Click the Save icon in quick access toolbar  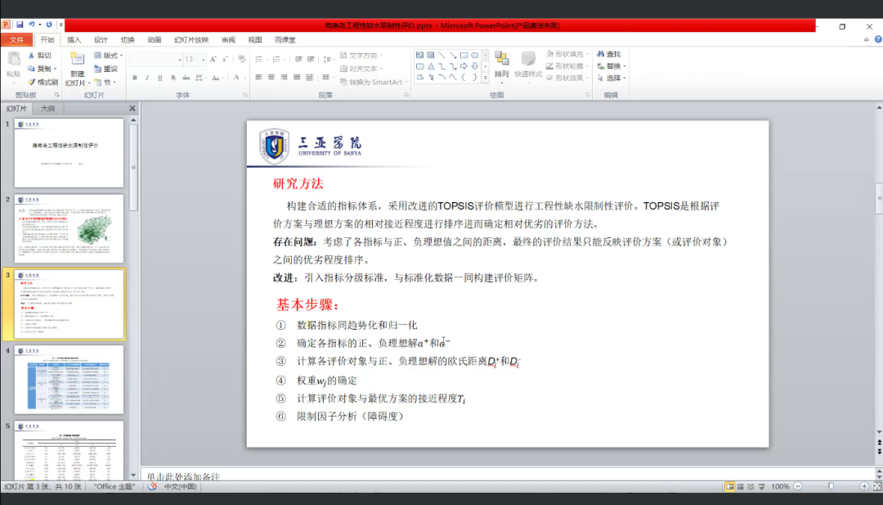(x=20, y=25)
